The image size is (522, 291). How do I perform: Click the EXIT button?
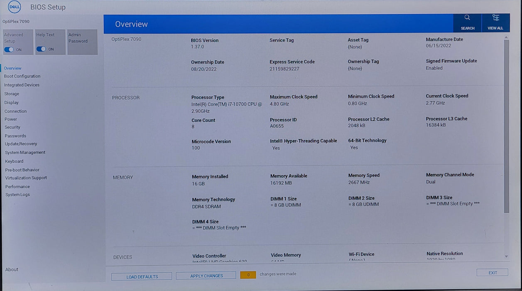493,273
